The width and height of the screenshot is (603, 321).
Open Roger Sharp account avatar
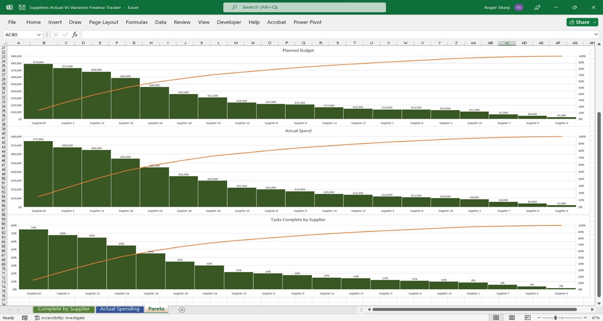(x=519, y=7)
